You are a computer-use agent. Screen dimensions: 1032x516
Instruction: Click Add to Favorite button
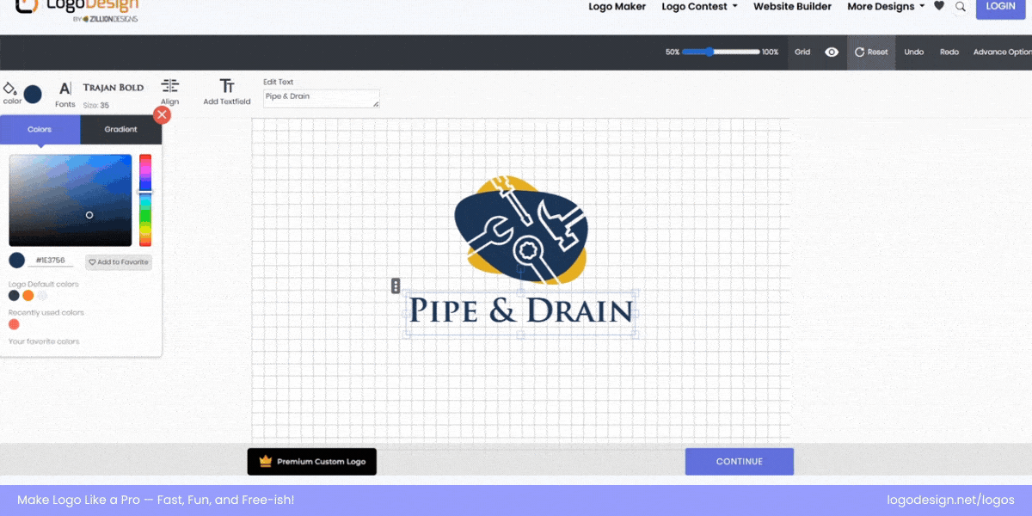click(119, 262)
